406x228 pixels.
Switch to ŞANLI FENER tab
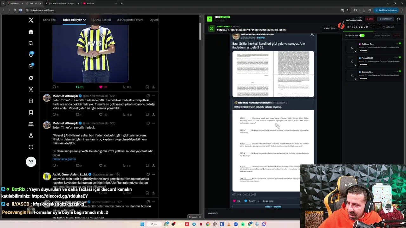(x=101, y=20)
